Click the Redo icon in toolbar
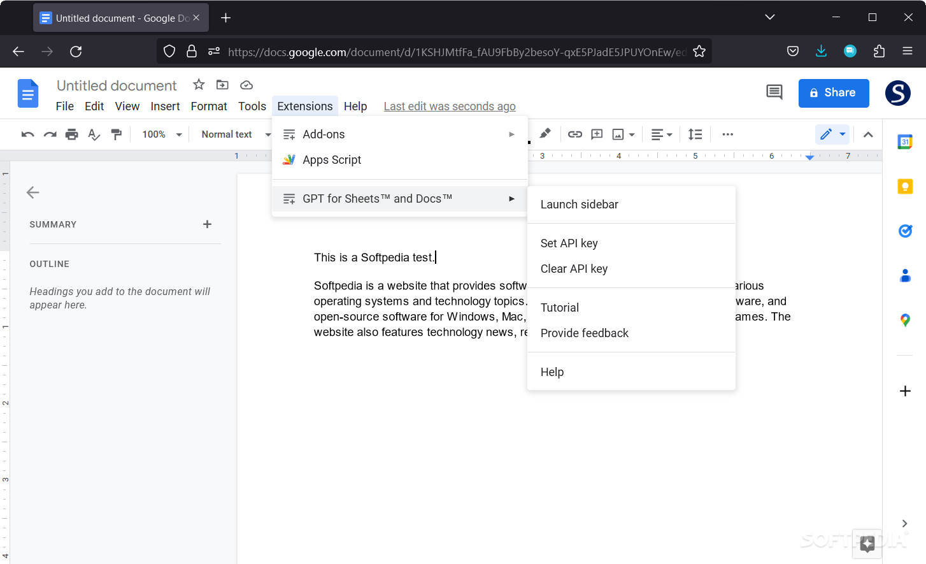Image resolution: width=926 pixels, height=564 pixels. (50, 134)
